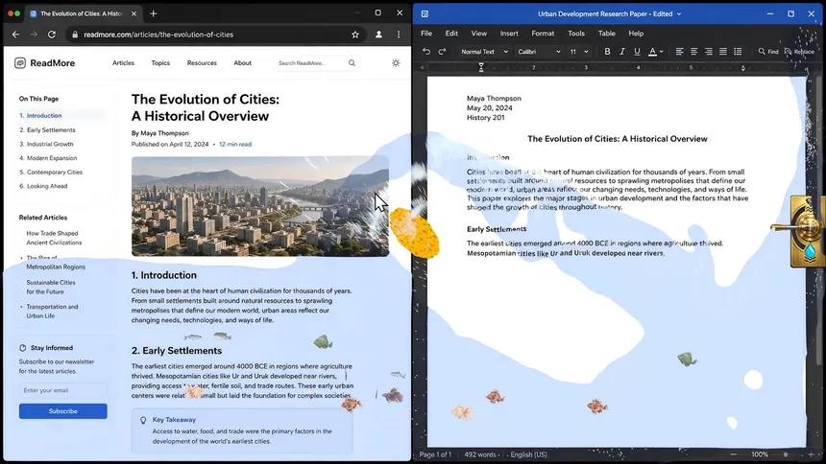Open the browser three-dot menu
This screenshot has width=826, height=464.
tap(399, 35)
